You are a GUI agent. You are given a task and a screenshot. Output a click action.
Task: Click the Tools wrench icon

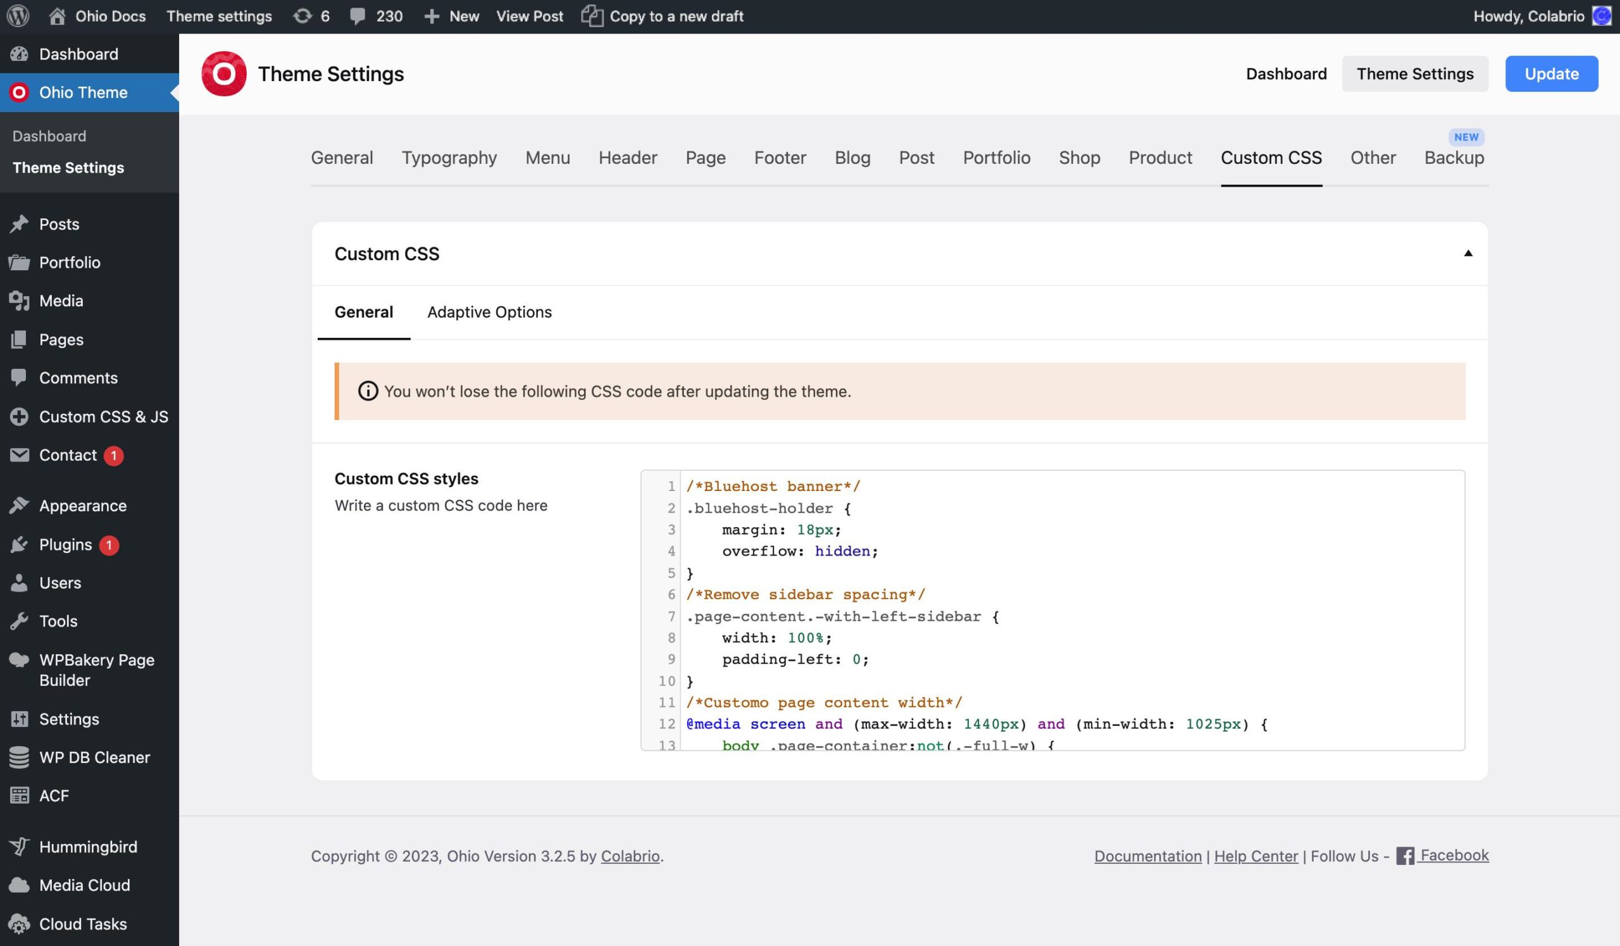click(19, 621)
